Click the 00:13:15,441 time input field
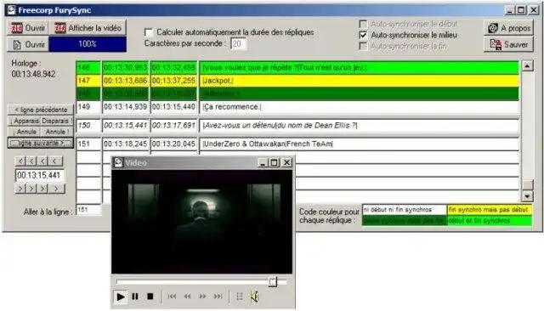 [x=40, y=175]
